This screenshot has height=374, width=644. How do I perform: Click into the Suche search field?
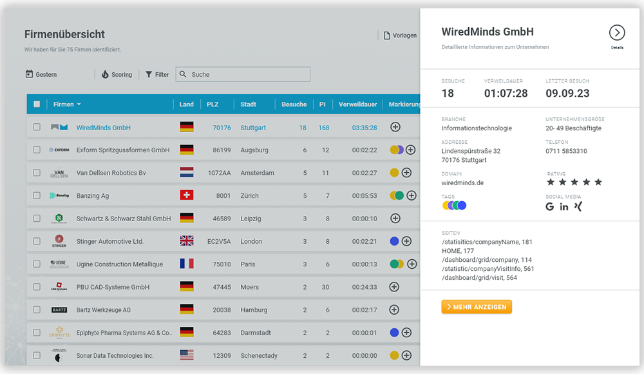pos(243,74)
